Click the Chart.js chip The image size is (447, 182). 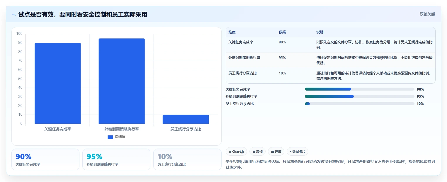[236, 152]
